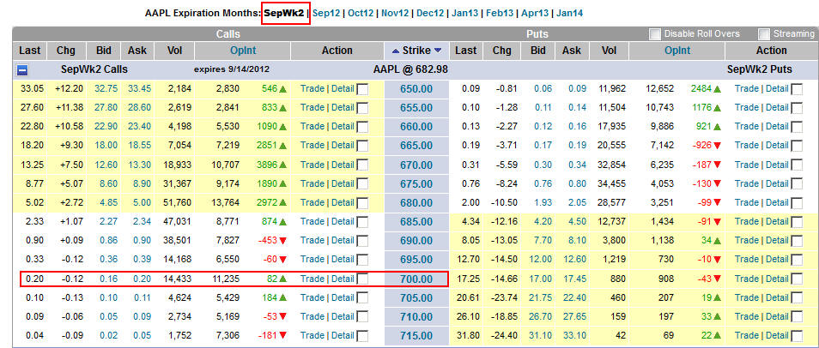
Task: Check the 650.00 puts action checkbox
Action: 797,89
